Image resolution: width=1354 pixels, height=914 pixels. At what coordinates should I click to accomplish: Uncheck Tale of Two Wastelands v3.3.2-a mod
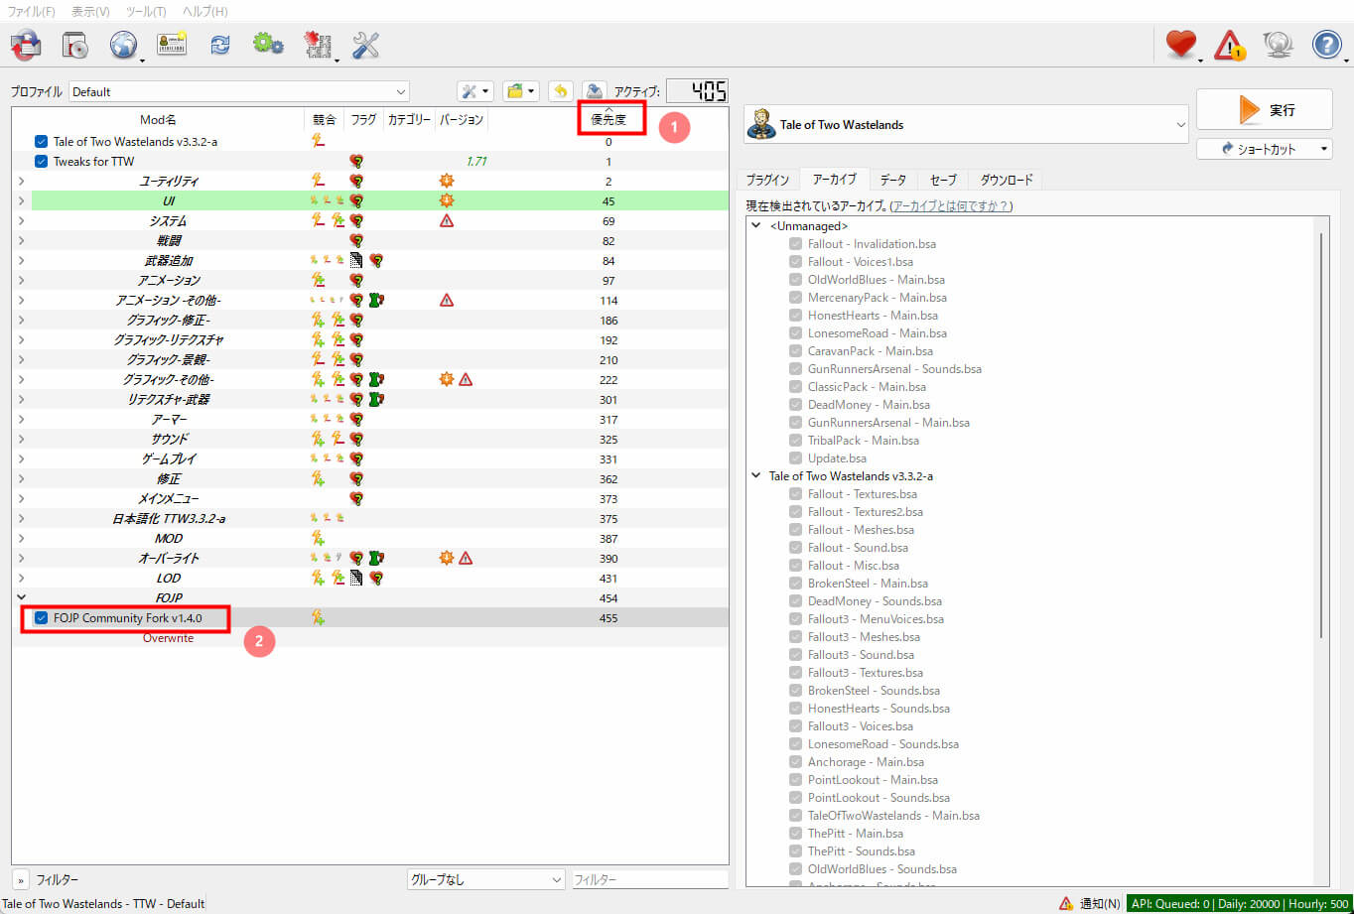pyautogui.click(x=41, y=142)
